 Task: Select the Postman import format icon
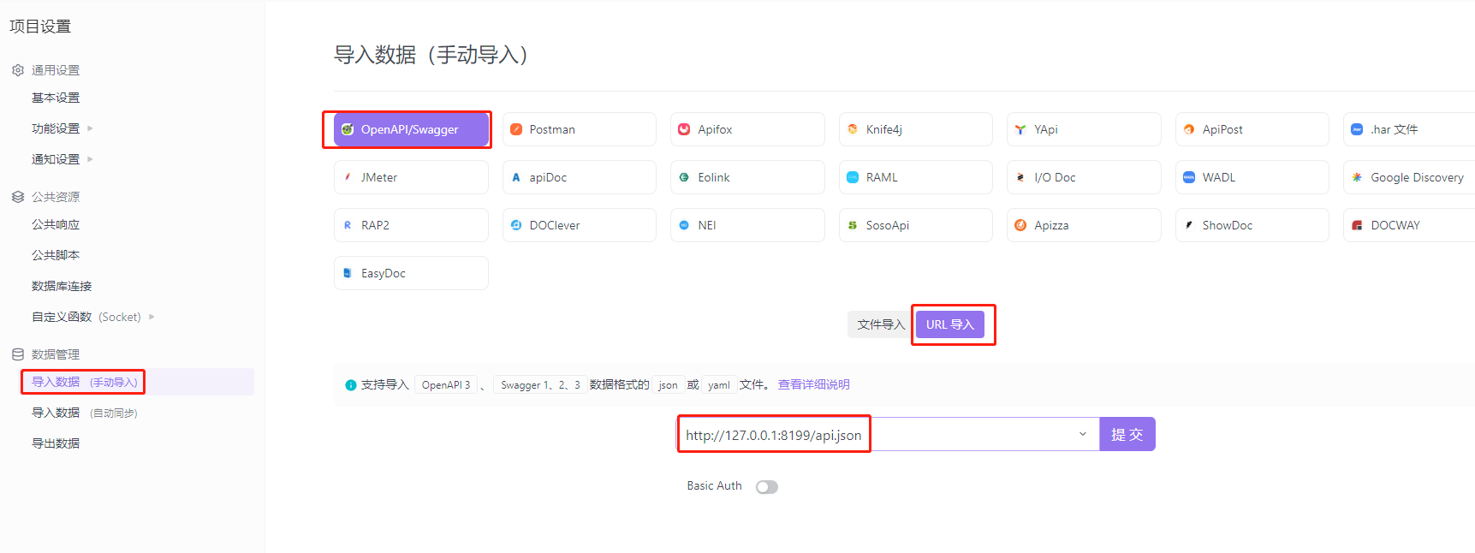(516, 129)
